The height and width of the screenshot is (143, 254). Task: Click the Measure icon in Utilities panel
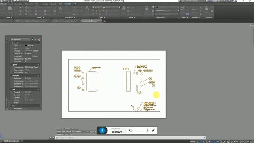click(x=194, y=9)
